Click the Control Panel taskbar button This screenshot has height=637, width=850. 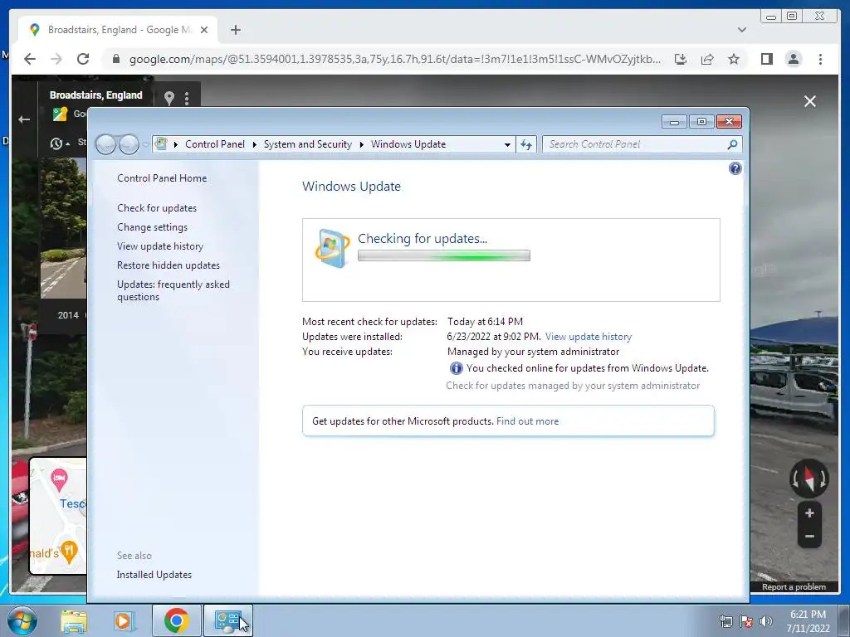pos(227,620)
